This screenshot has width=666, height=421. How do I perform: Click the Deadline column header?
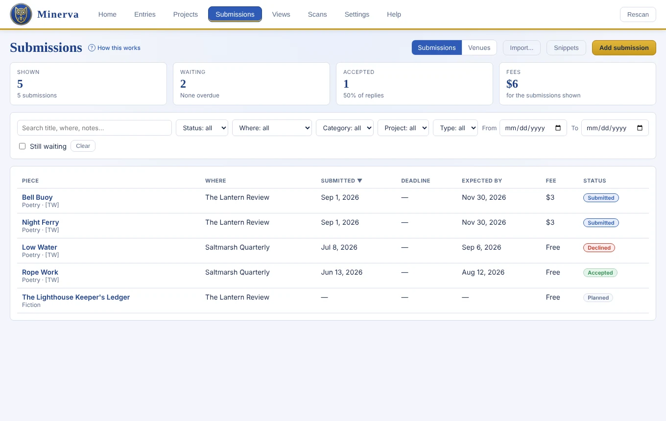tap(416, 181)
